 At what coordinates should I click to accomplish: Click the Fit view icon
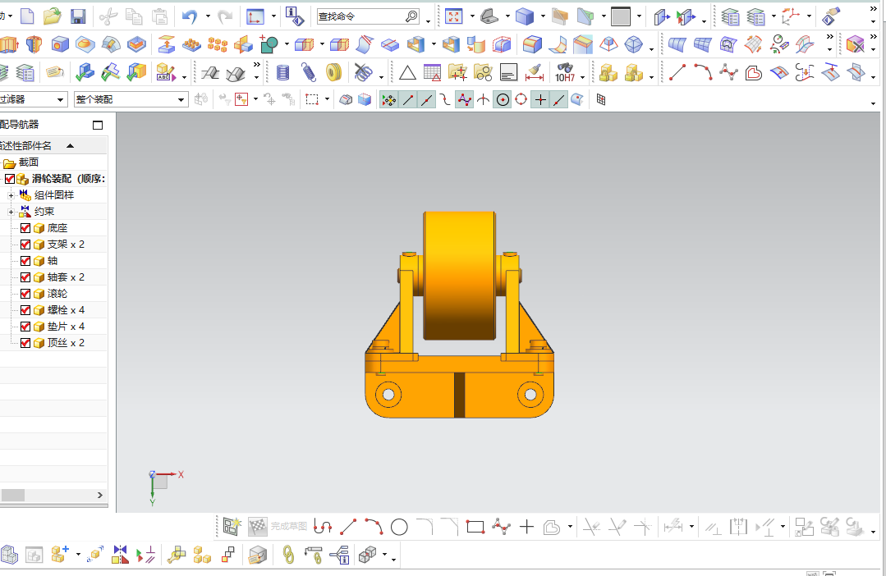[454, 16]
